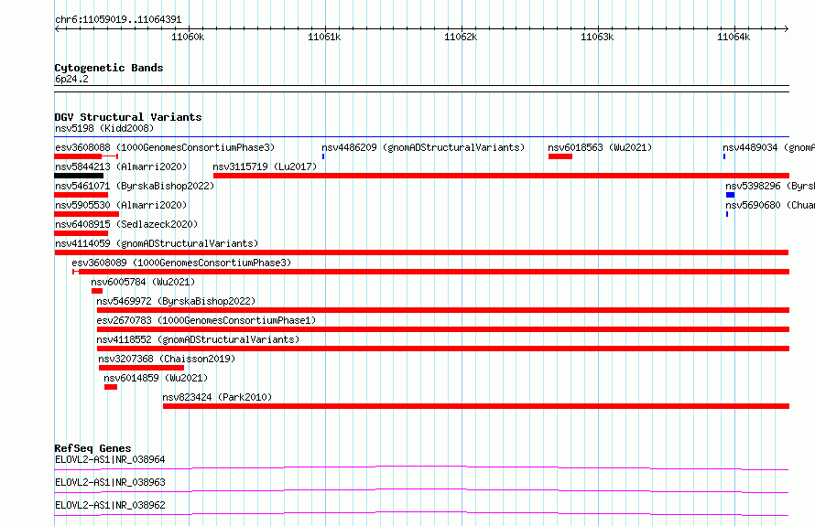Open the nsv6018563 (Wu2021) variant

600,147
